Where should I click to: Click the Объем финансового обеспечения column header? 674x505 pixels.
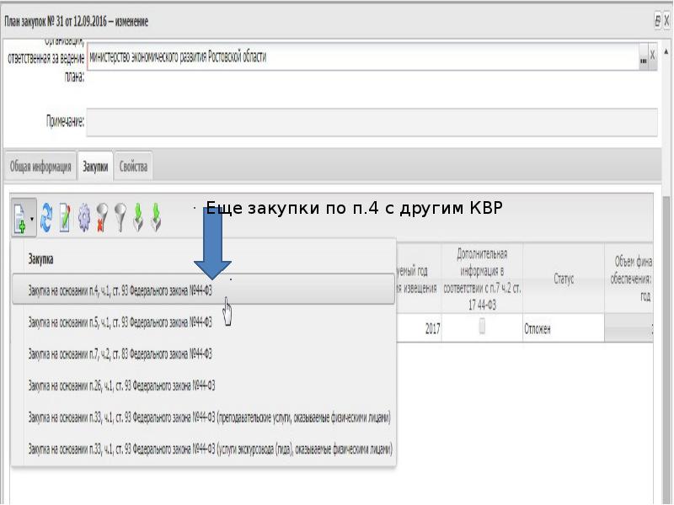pyautogui.click(x=629, y=279)
